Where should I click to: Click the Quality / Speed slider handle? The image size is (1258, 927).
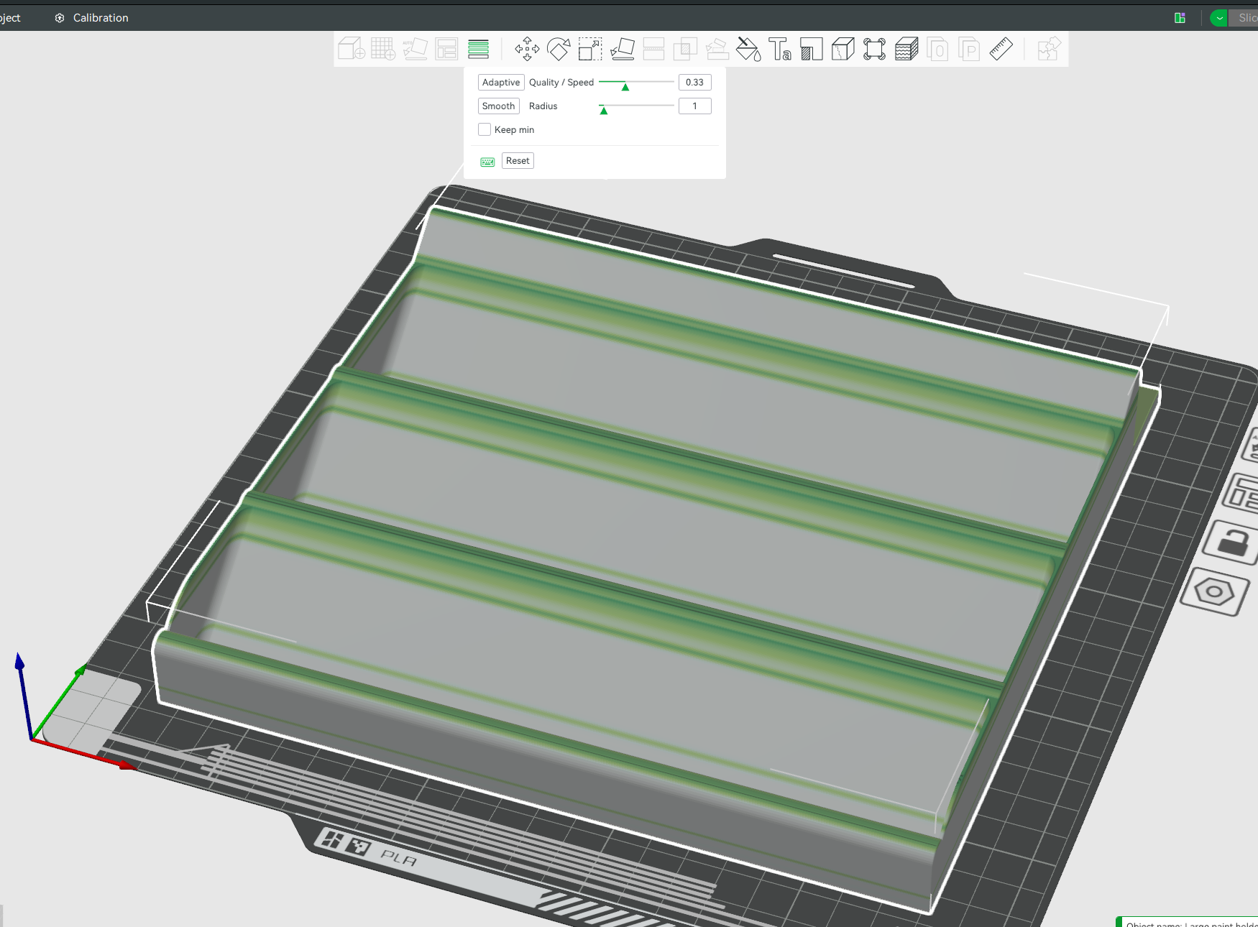[625, 87]
